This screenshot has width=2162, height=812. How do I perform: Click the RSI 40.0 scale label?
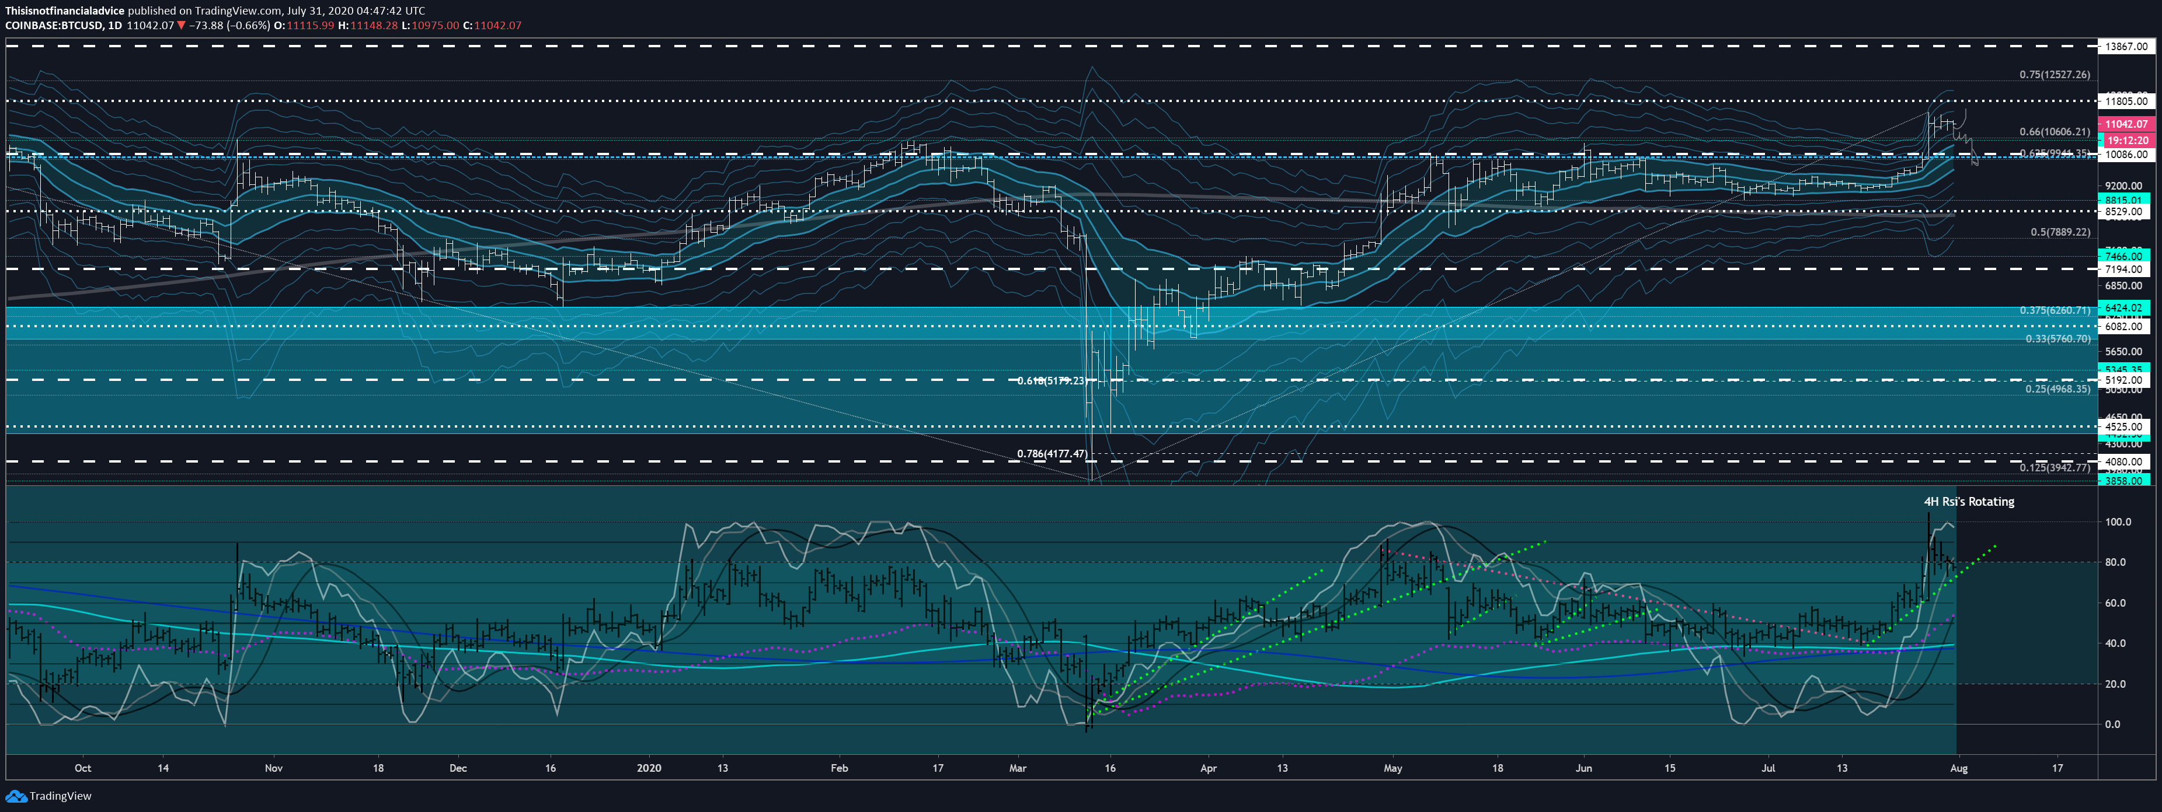pos(2115,643)
